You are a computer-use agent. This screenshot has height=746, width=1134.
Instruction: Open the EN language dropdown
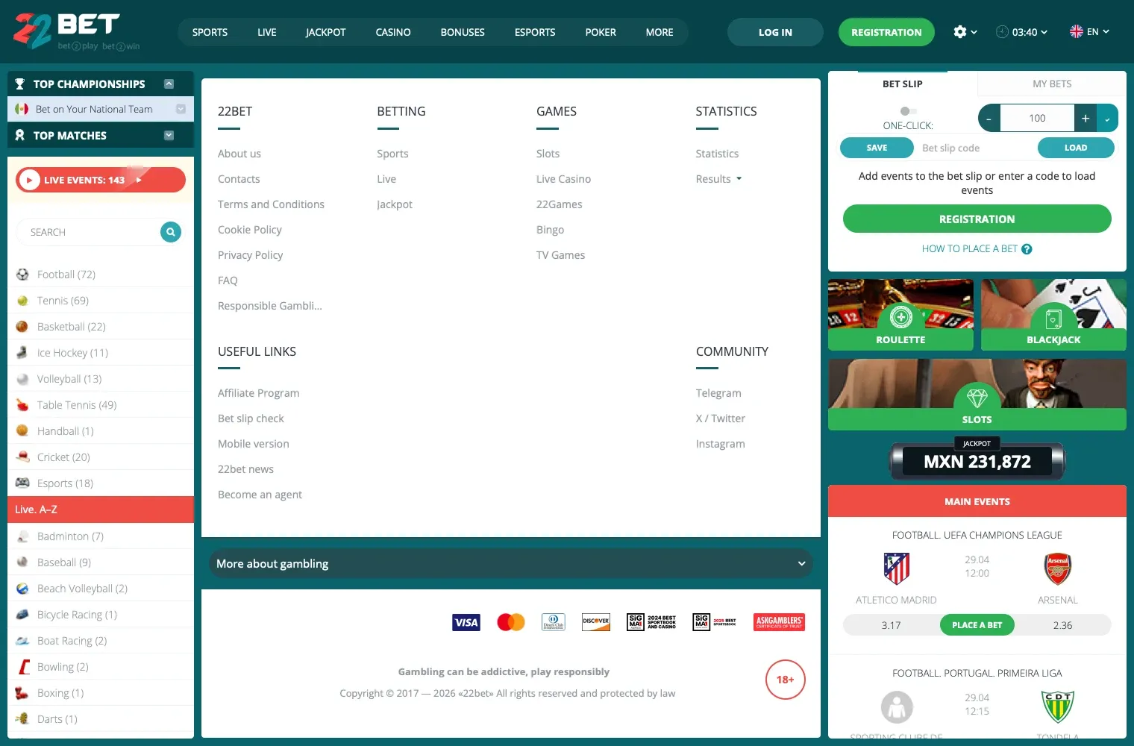[x=1089, y=31]
